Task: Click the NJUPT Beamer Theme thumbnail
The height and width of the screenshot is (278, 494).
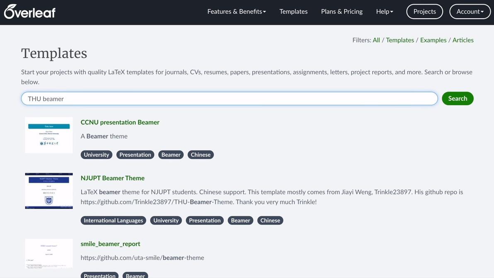Action: (49, 191)
